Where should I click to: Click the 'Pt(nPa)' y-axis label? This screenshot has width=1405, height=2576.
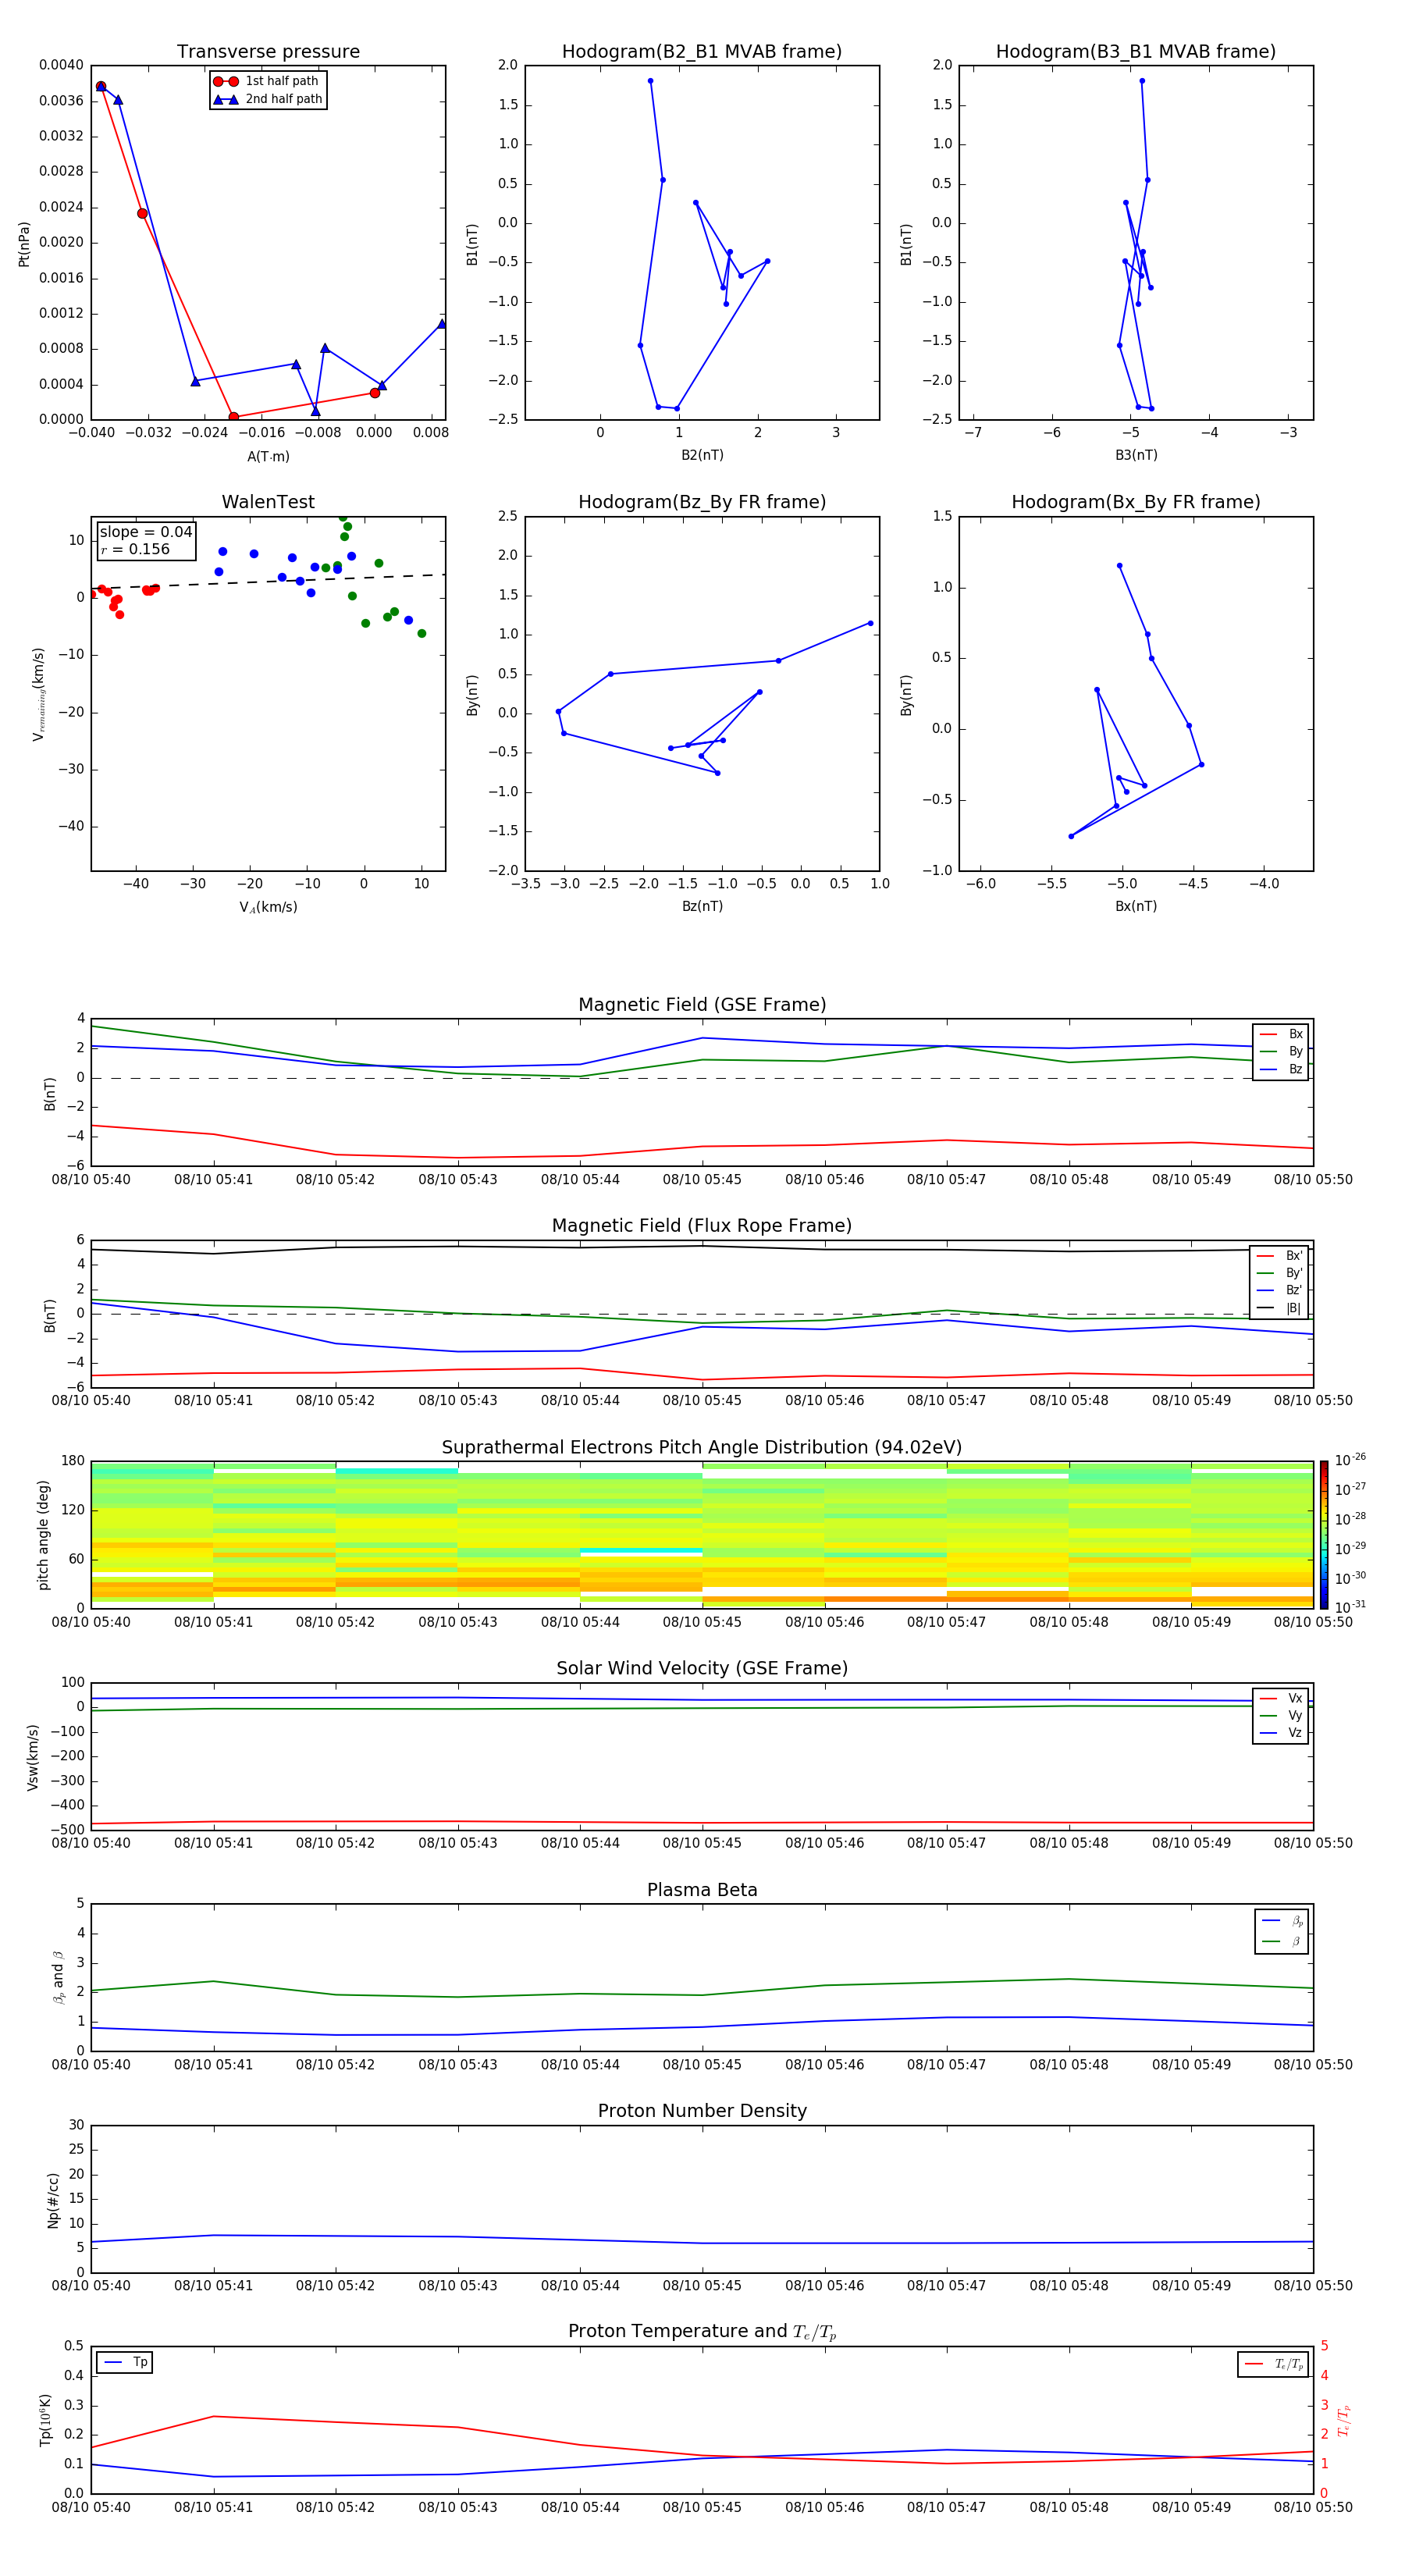(x=24, y=244)
